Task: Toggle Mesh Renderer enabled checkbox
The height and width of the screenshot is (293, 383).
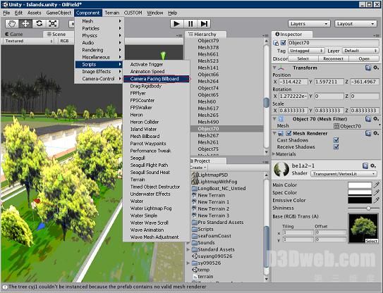Action: click(x=288, y=133)
